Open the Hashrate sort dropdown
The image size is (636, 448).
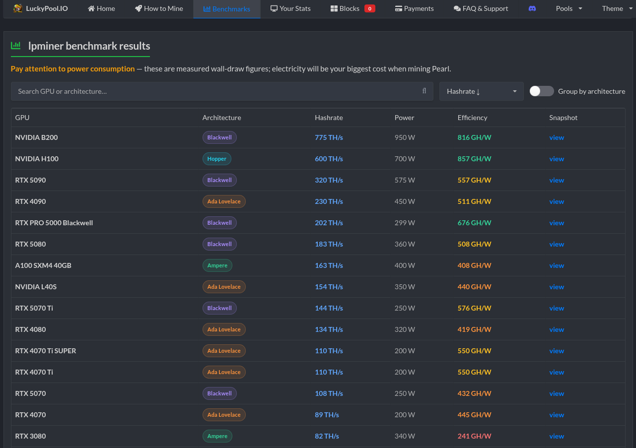coord(482,91)
